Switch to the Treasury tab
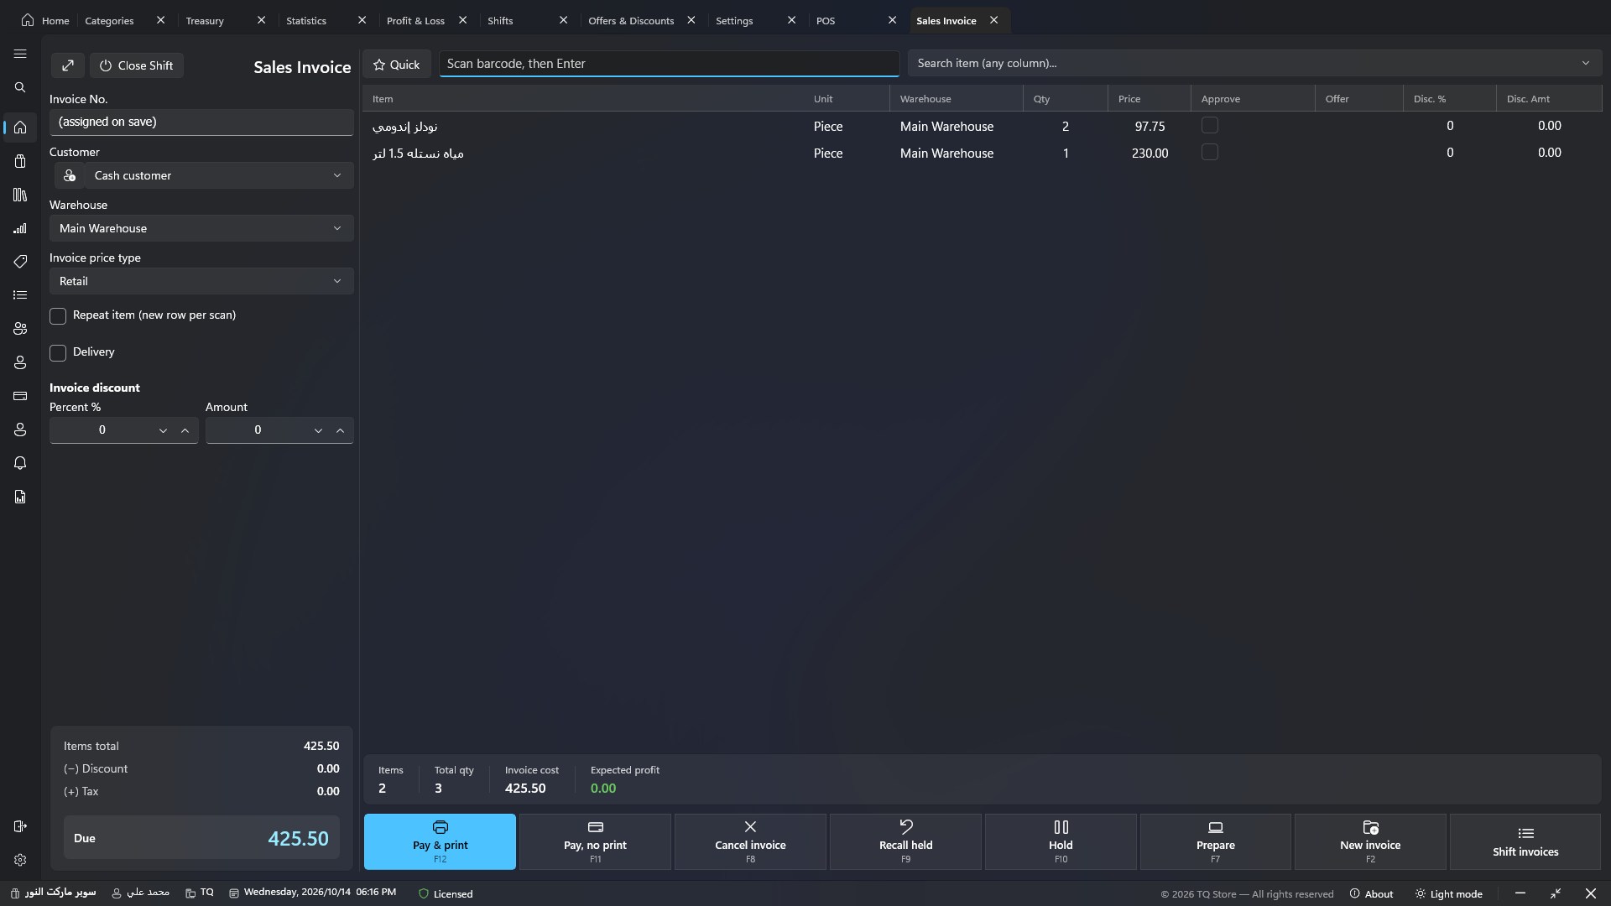Image resolution: width=1611 pixels, height=906 pixels. (205, 20)
